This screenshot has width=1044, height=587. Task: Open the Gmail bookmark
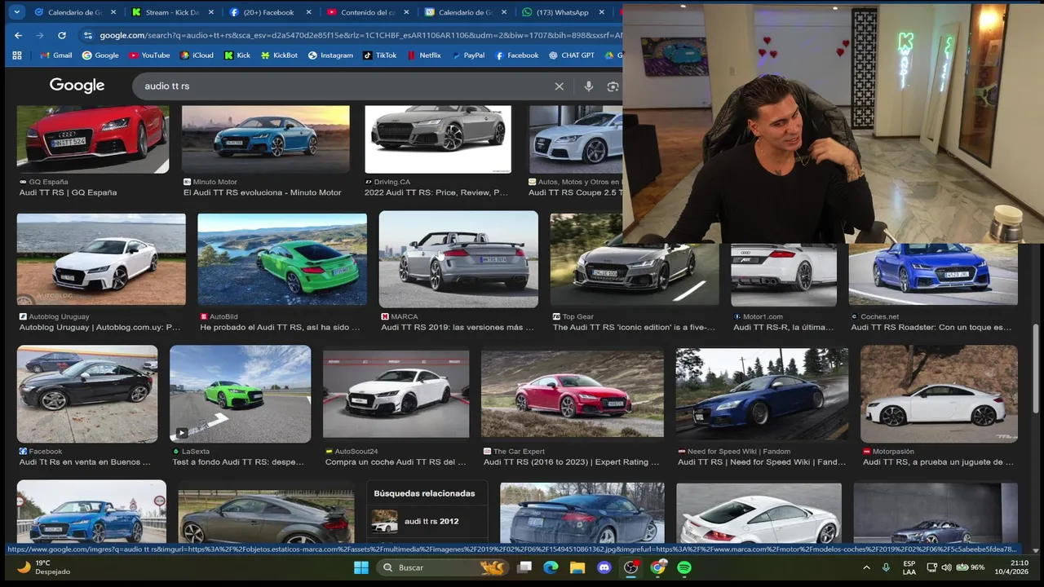pos(56,55)
